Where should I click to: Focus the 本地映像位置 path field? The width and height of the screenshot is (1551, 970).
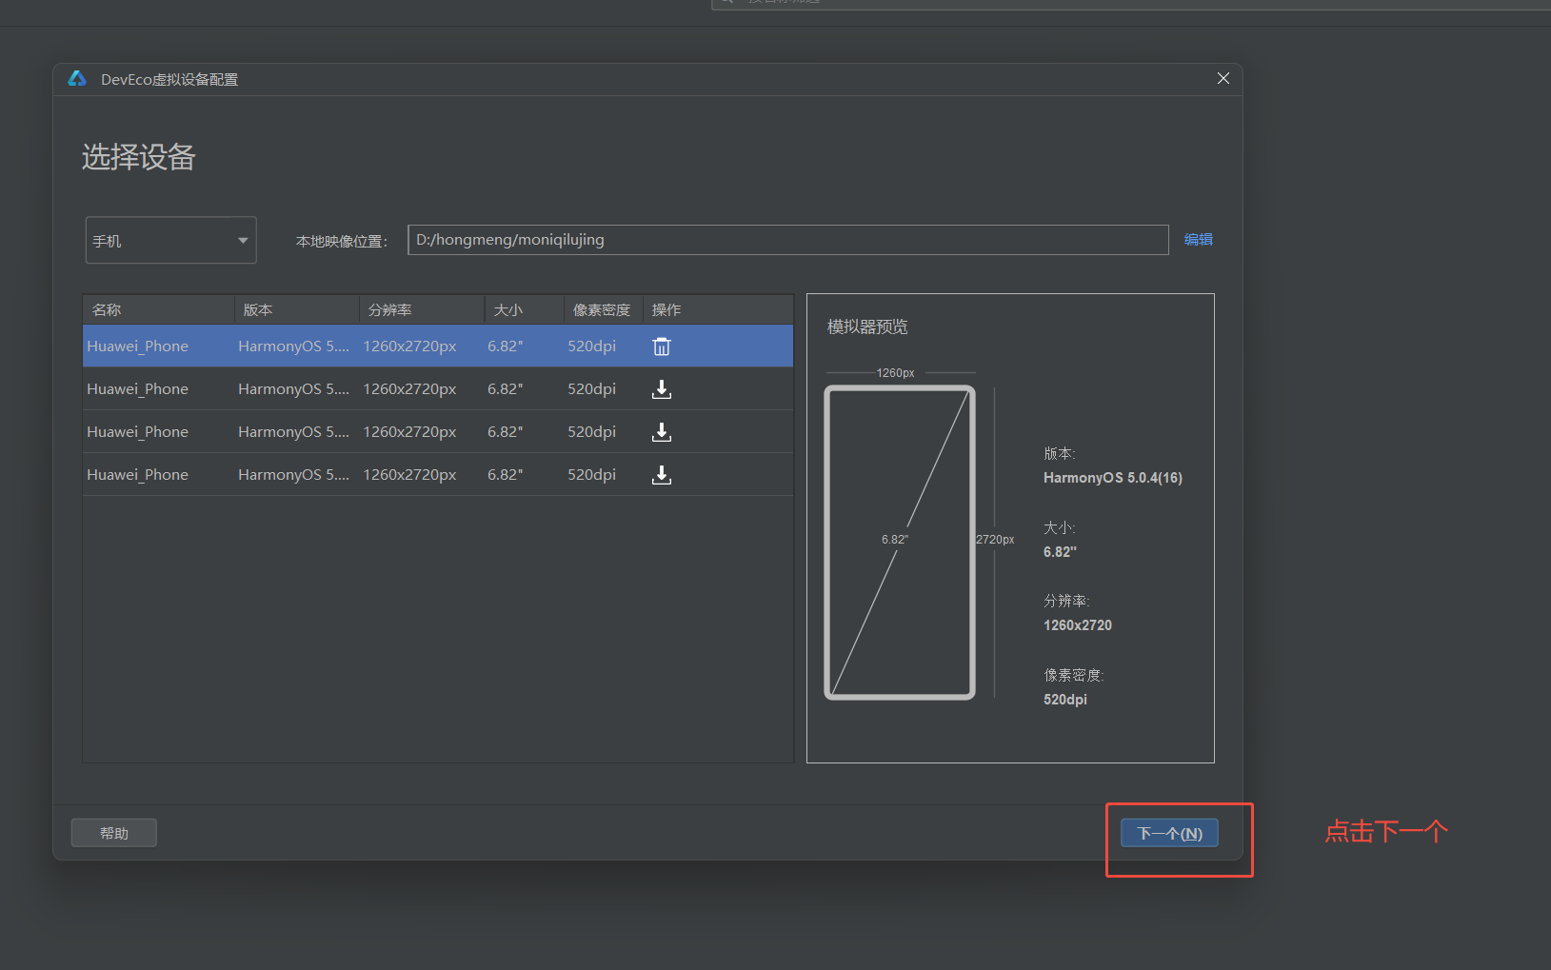tap(787, 240)
